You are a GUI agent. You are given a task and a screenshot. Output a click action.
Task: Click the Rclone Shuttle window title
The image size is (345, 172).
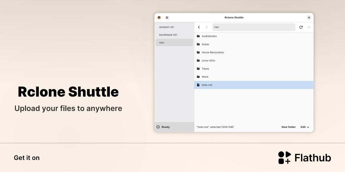coord(234,17)
